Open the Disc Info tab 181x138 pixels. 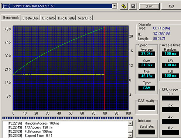tap(48, 18)
